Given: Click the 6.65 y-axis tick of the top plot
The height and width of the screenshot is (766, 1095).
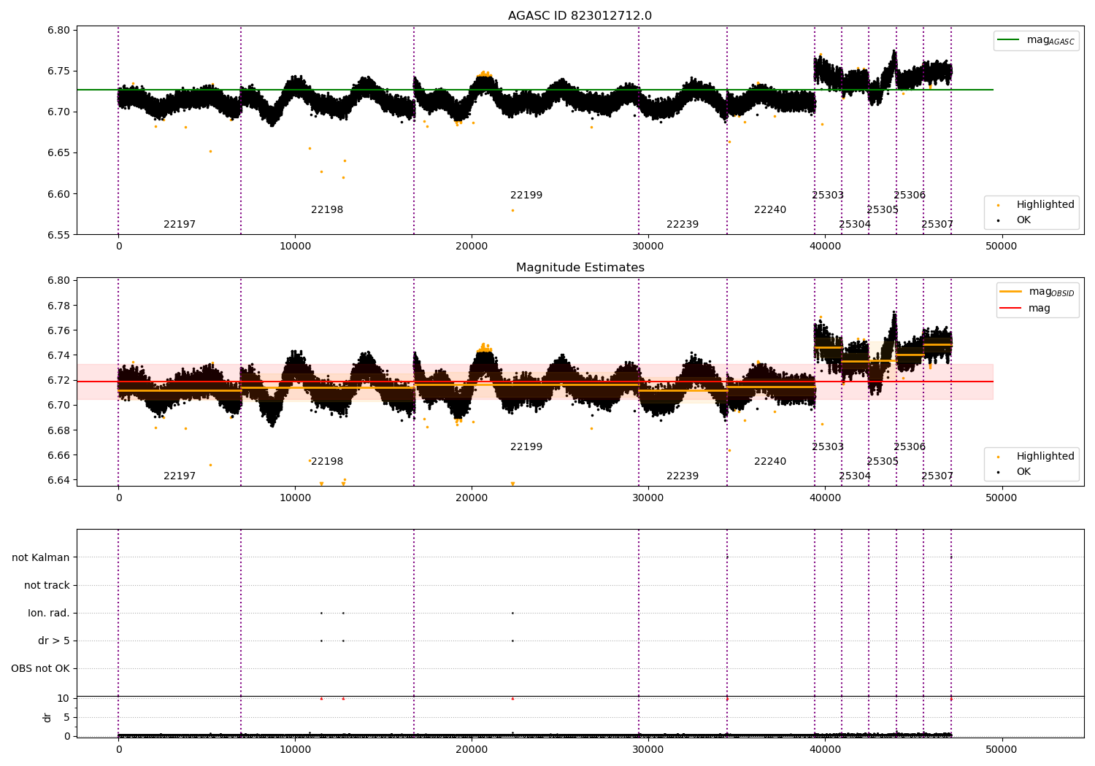Looking at the screenshot, I should (58, 153).
